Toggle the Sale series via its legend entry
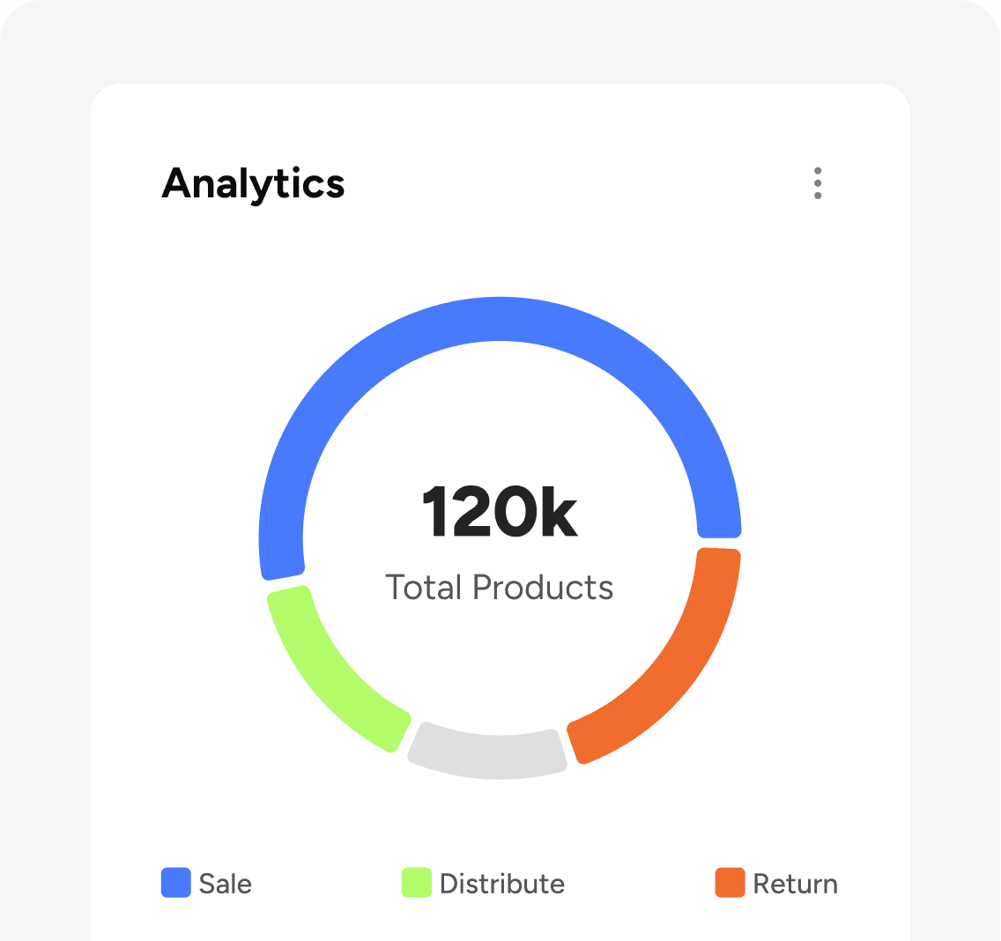1001x941 pixels. click(x=204, y=884)
